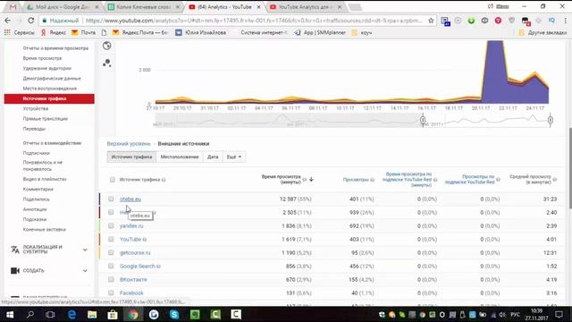Screen dimensions: 572x322
Task: Bookmark this page with the star icon
Action: pos(431,21)
